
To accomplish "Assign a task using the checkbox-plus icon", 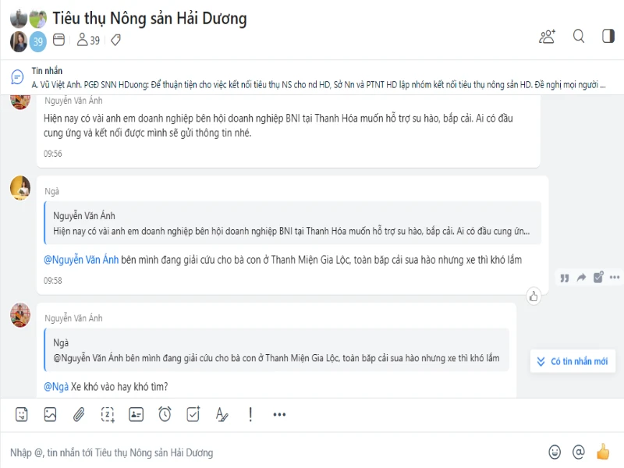I will click(x=193, y=415).
